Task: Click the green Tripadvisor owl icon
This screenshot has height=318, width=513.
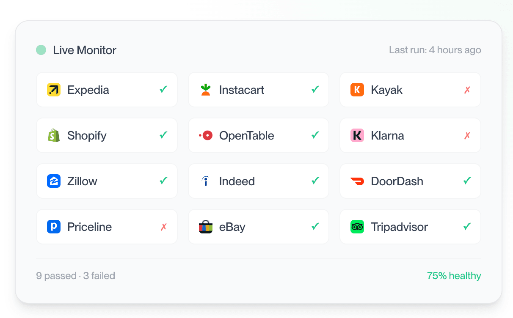Action: tap(357, 227)
